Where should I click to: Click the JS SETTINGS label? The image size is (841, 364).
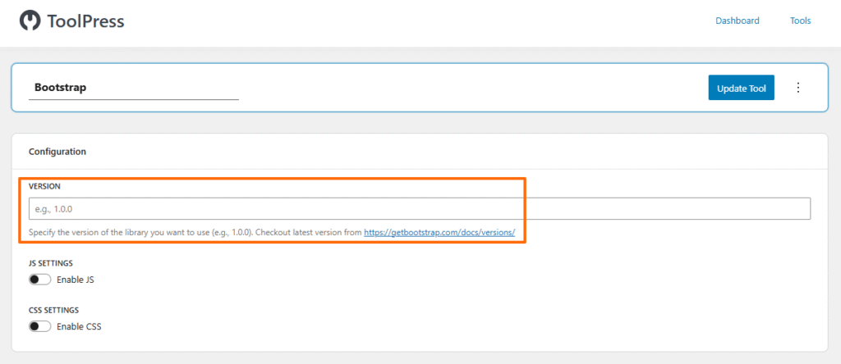(51, 263)
